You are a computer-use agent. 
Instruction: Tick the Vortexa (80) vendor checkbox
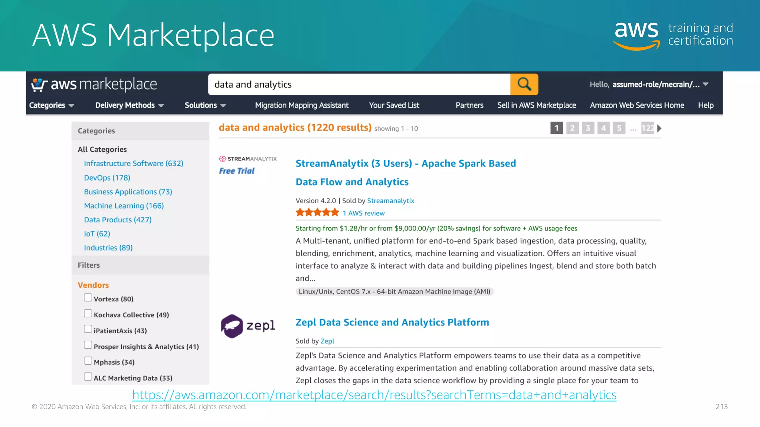[x=88, y=298]
